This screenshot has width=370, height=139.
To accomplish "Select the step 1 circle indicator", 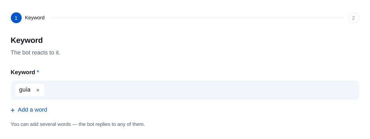I will point(16,18).
